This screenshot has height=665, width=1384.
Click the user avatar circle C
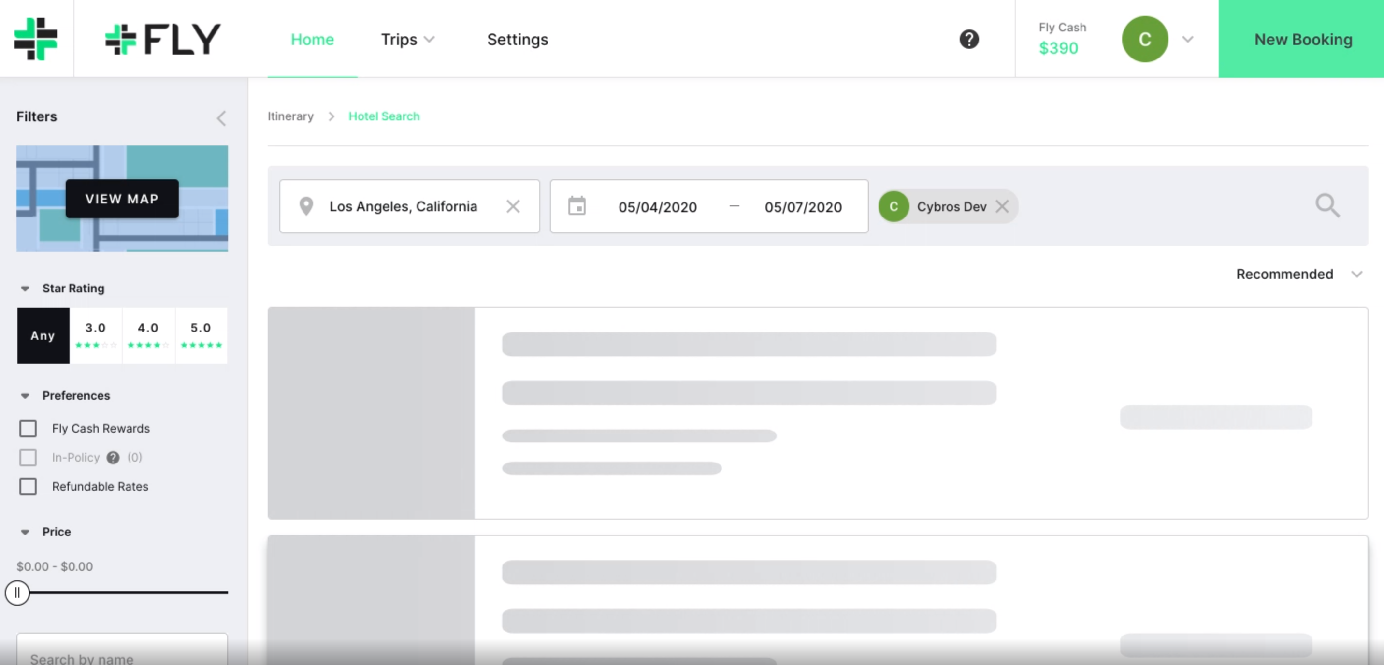tap(1145, 39)
